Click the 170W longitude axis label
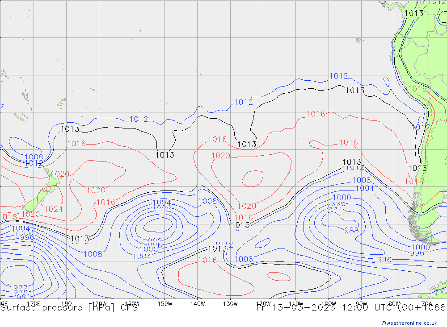The height and width of the screenshot is (327, 447). click(x=99, y=304)
